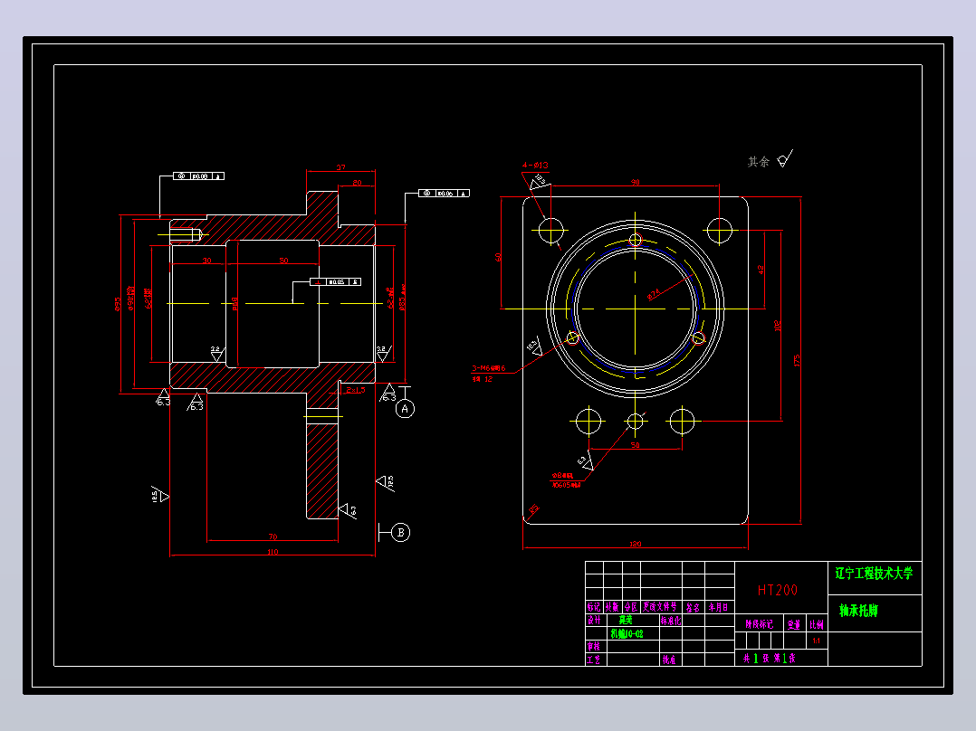The image size is (976, 731).
Task: Select the R5 corner radius label
Action: (x=534, y=509)
